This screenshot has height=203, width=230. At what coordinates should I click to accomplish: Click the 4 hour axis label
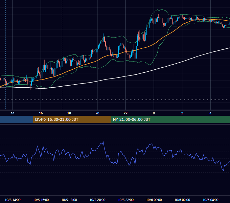click(210, 113)
